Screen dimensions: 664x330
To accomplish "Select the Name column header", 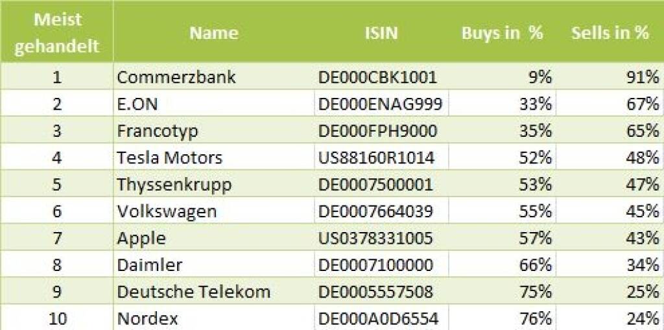I will coord(213,32).
